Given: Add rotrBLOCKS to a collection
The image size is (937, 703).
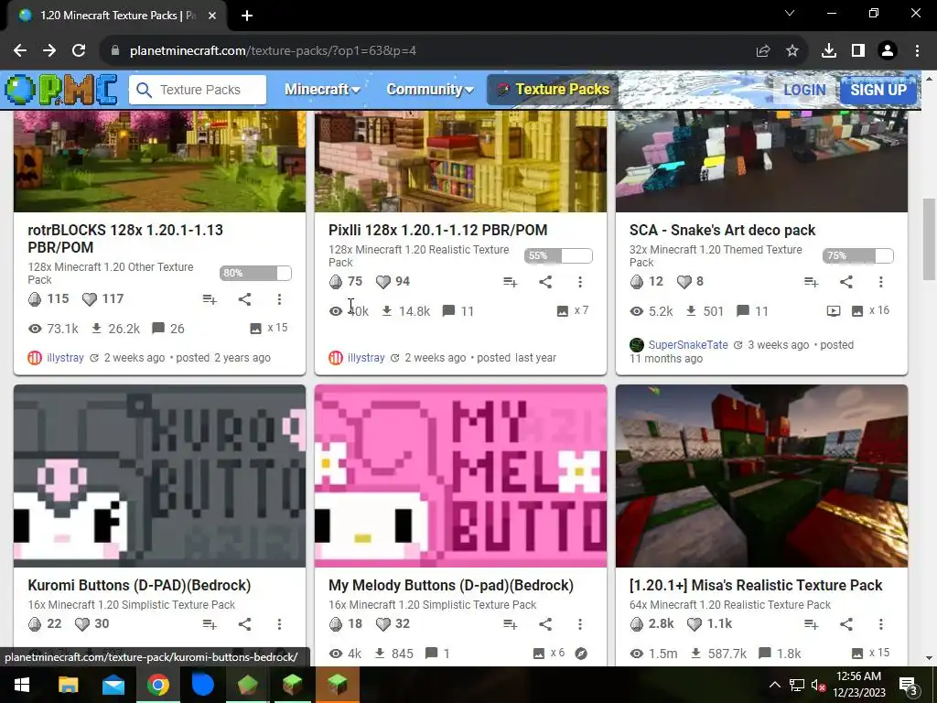Looking at the screenshot, I should [x=210, y=299].
